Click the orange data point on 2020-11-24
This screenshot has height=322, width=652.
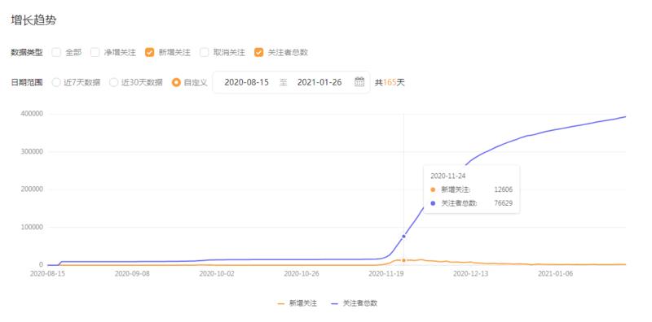403,260
